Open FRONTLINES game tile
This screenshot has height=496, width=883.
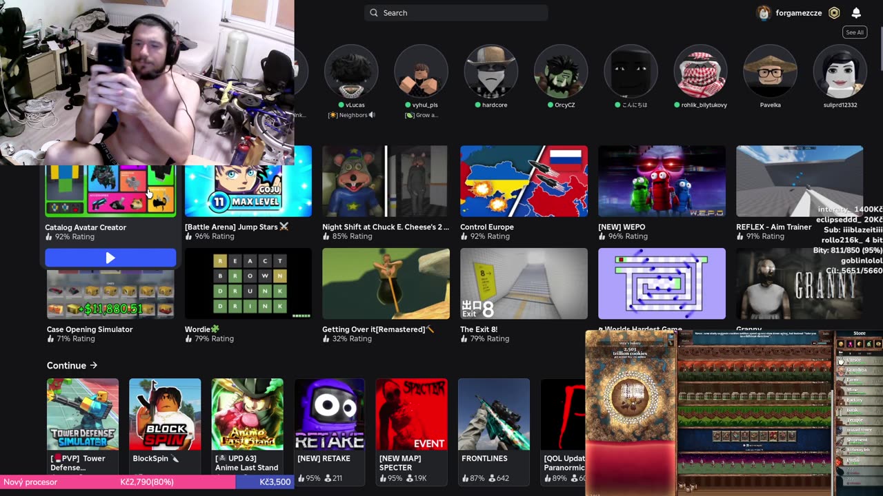[494, 414]
